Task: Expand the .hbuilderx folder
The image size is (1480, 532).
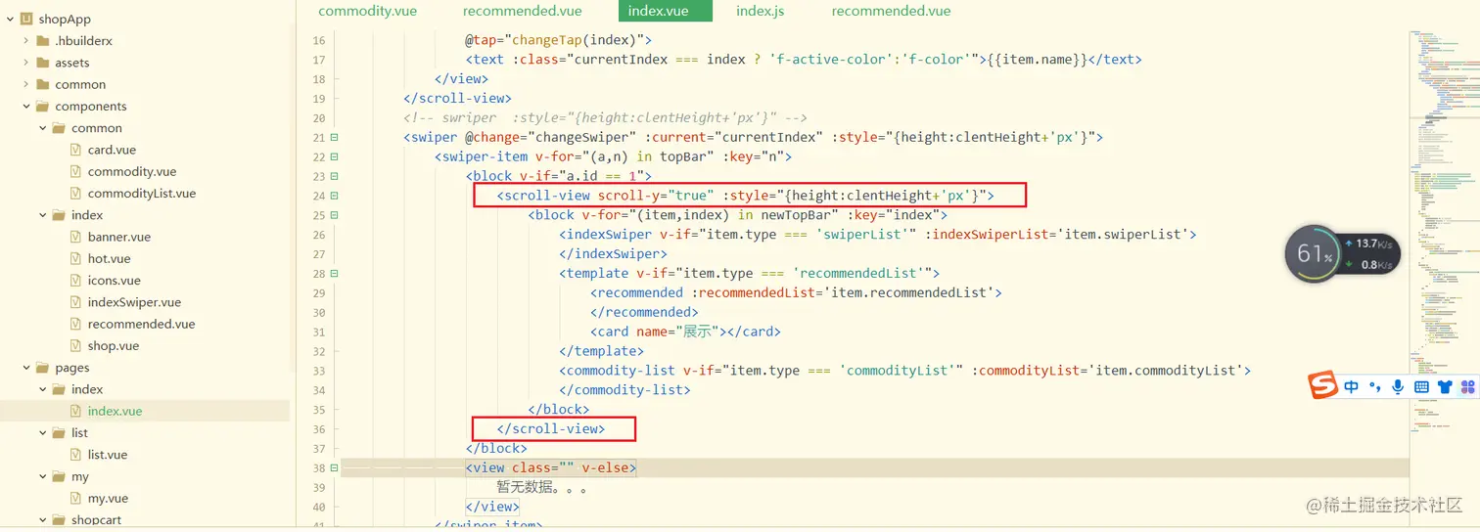Action: (25, 41)
